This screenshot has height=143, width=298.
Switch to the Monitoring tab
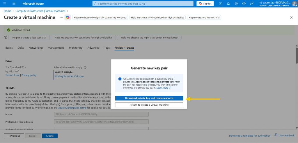click(76, 48)
